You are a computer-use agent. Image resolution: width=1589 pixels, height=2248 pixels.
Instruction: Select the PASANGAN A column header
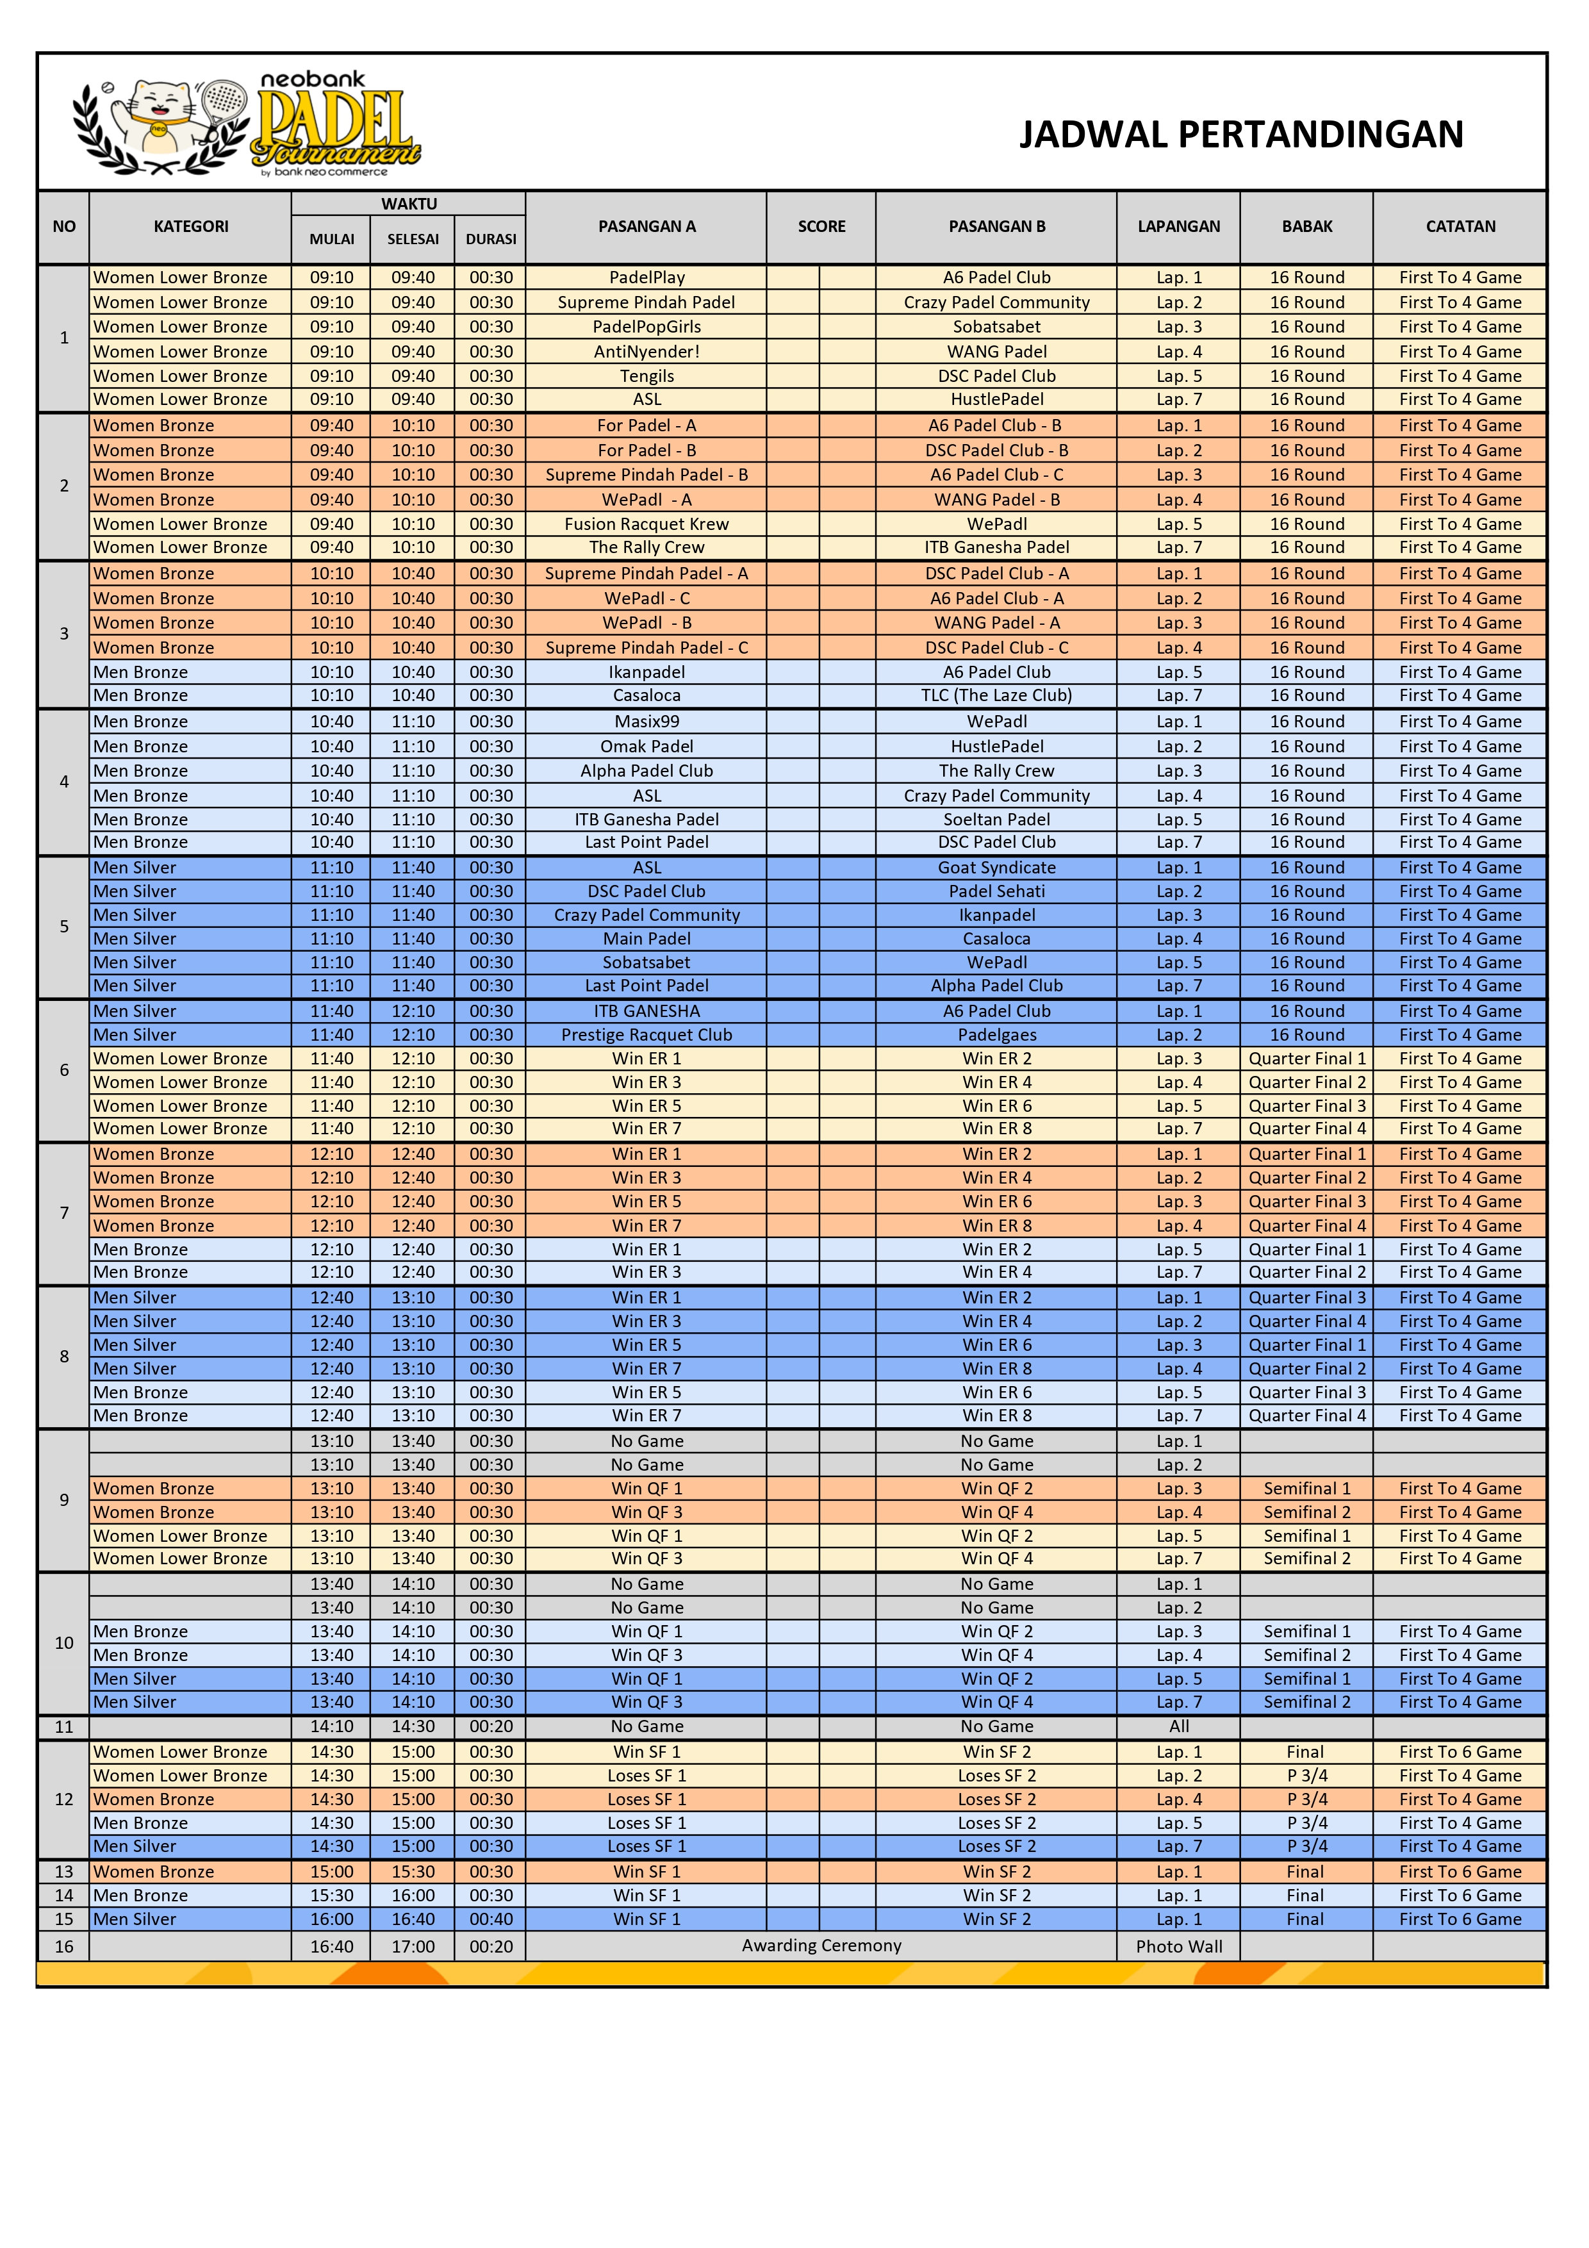(x=646, y=226)
